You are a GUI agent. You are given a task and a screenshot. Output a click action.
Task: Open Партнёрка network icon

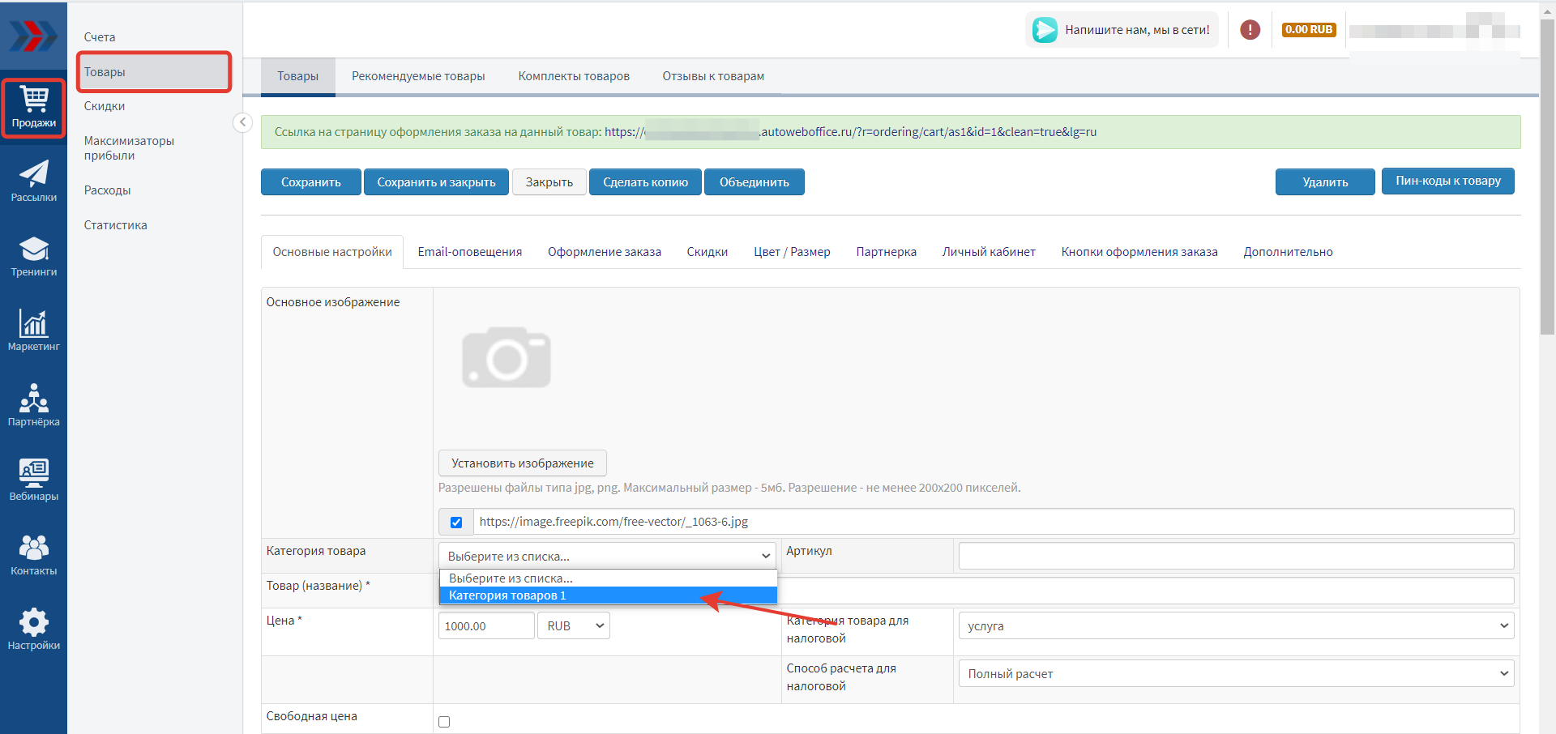tap(33, 405)
